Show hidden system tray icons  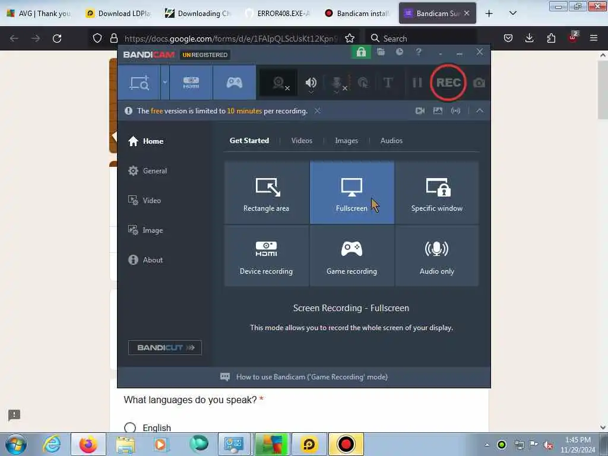tap(487, 445)
